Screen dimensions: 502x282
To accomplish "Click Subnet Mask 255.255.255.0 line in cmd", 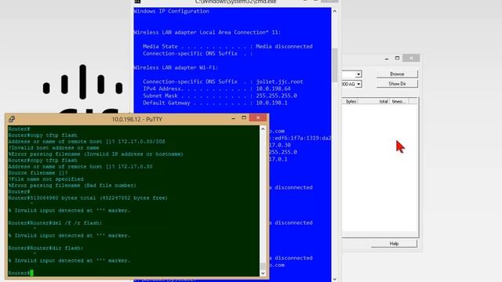I will (220, 96).
